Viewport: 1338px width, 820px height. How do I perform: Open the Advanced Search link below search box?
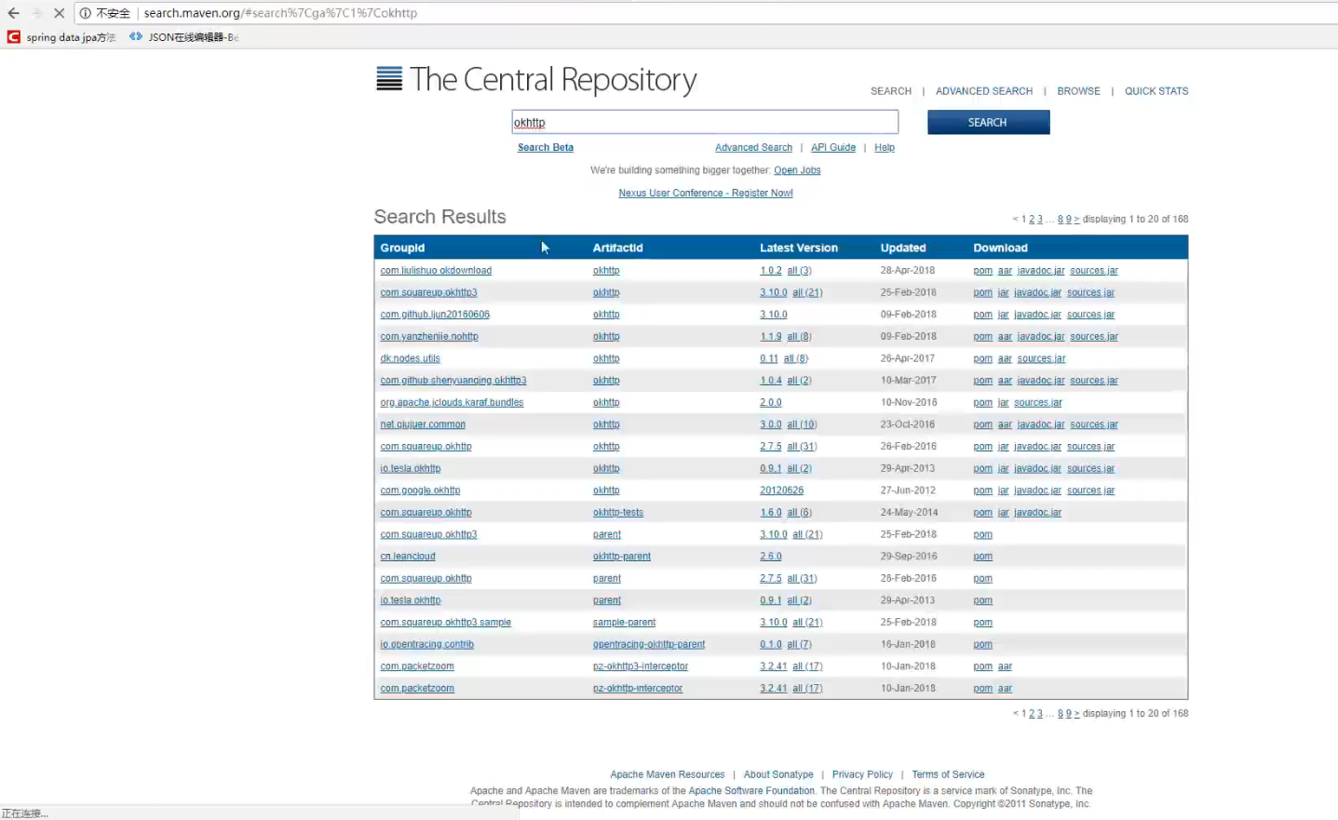[753, 148]
